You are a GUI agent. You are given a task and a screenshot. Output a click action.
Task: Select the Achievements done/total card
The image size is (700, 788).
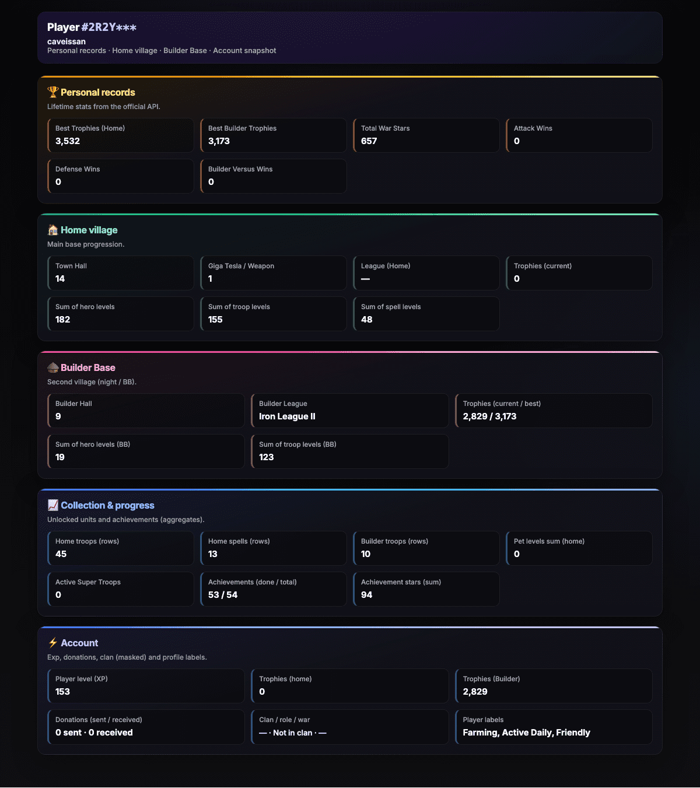pyautogui.click(x=274, y=589)
